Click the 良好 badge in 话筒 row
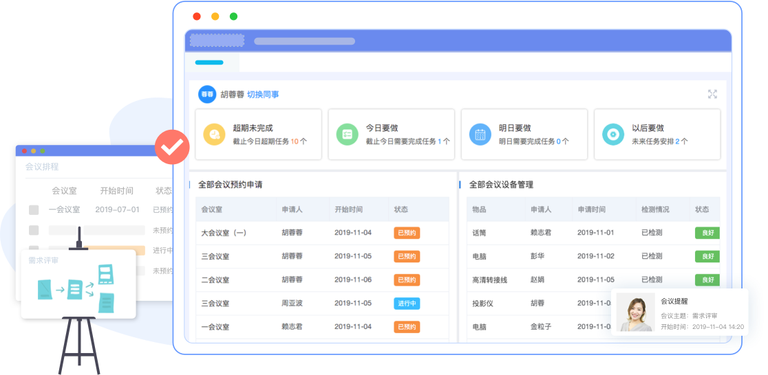768x375 pixels. click(x=707, y=233)
